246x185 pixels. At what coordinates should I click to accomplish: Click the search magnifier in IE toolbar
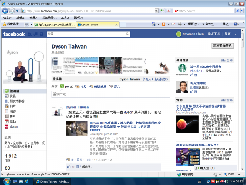coord(238,11)
